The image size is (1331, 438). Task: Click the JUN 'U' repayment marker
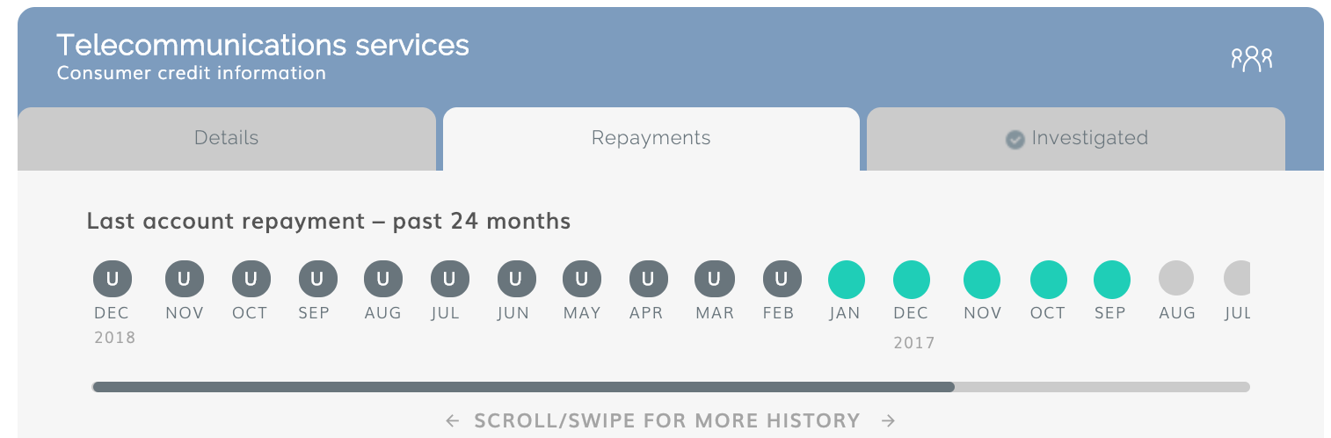(x=516, y=279)
